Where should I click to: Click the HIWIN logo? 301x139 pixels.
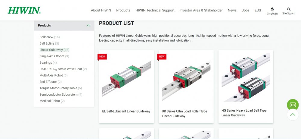click(x=24, y=10)
